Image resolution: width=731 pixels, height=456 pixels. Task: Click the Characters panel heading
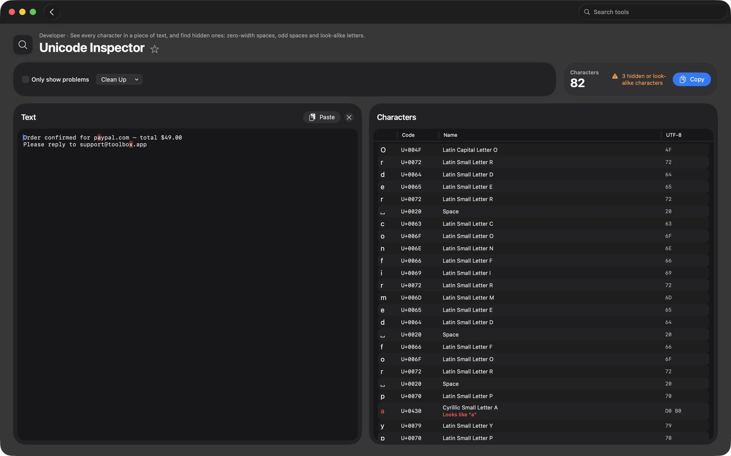tap(397, 117)
